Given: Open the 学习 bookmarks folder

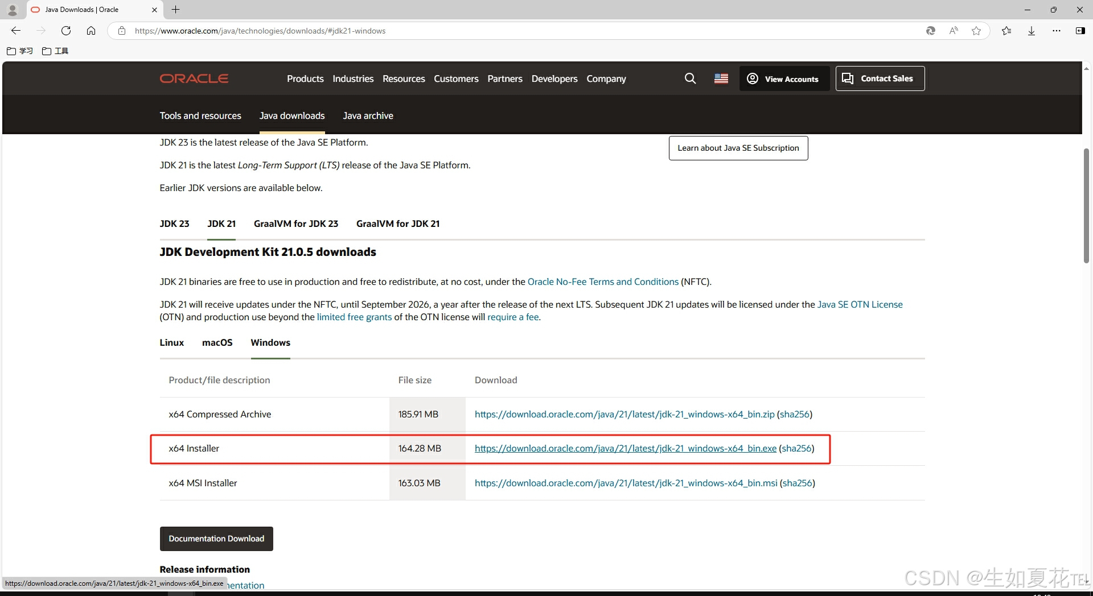Looking at the screenshot, I should [20, 51].
